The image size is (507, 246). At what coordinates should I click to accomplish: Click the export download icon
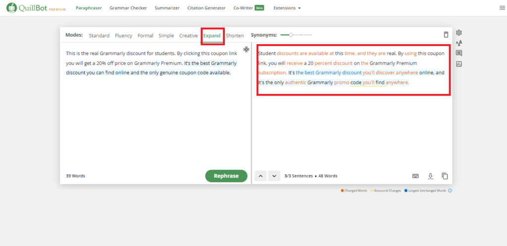click(430, 176)
